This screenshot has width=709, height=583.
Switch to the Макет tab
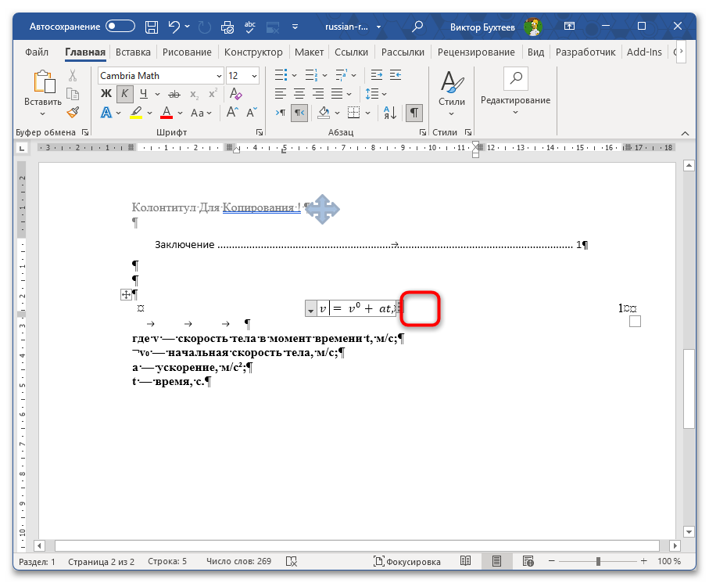click(x=310, y=52)
